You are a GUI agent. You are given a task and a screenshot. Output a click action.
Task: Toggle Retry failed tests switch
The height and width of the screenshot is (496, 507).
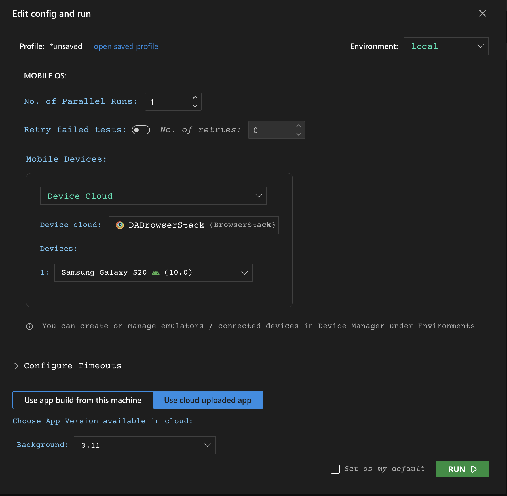pos(141,130)
